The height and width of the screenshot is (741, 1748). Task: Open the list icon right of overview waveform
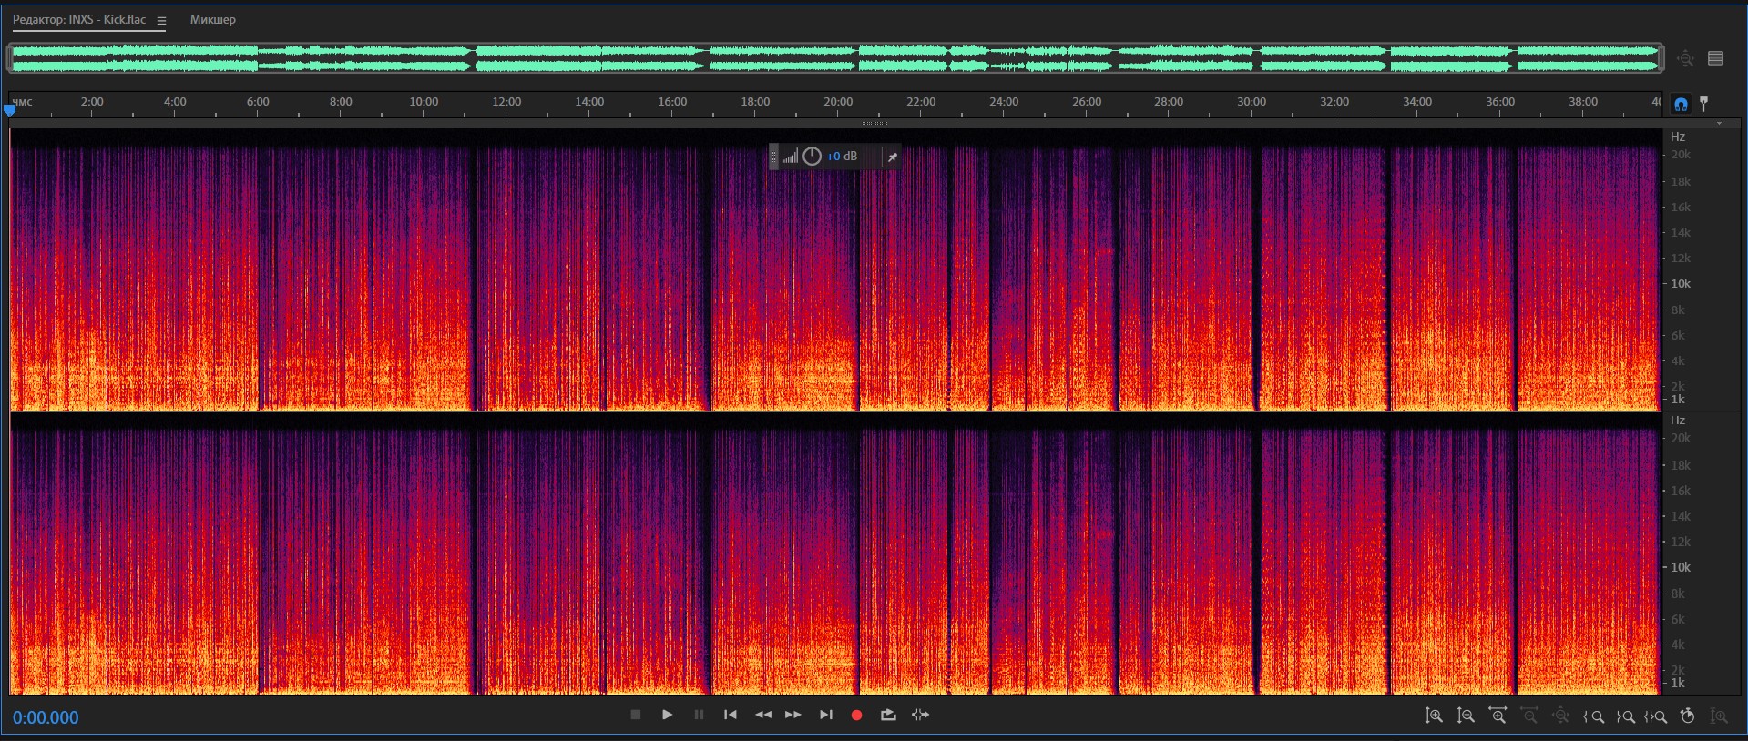[1716, 58]
